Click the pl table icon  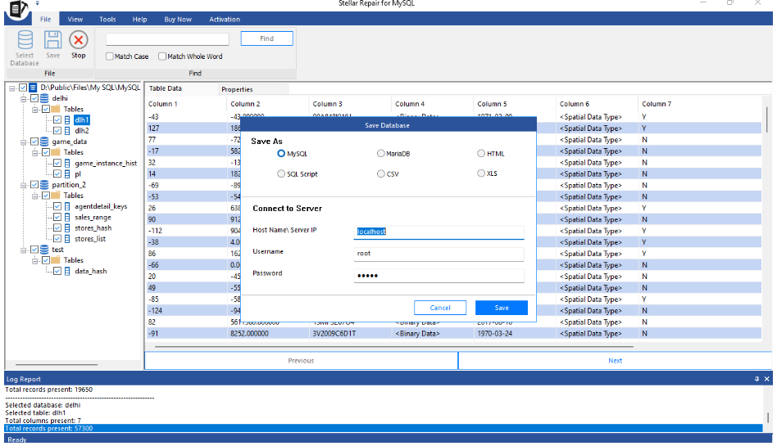click(x=67, y=174)
